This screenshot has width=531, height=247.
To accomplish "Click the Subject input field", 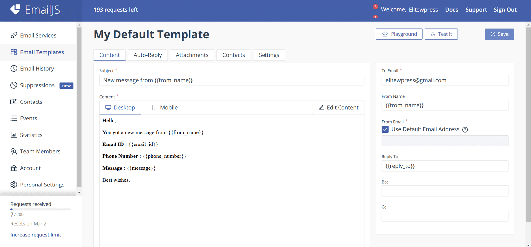I will point(232,80).
